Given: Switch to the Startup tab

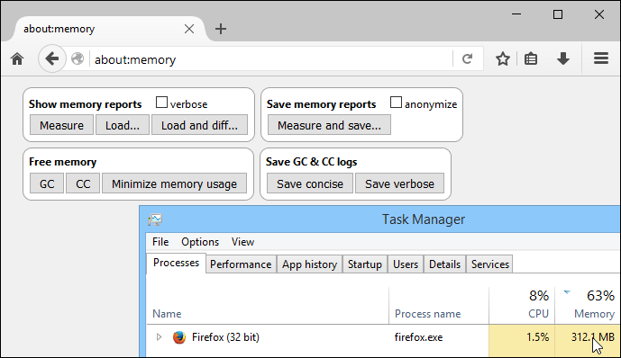Looking at the screenshot, I should [x=365, y=264].
